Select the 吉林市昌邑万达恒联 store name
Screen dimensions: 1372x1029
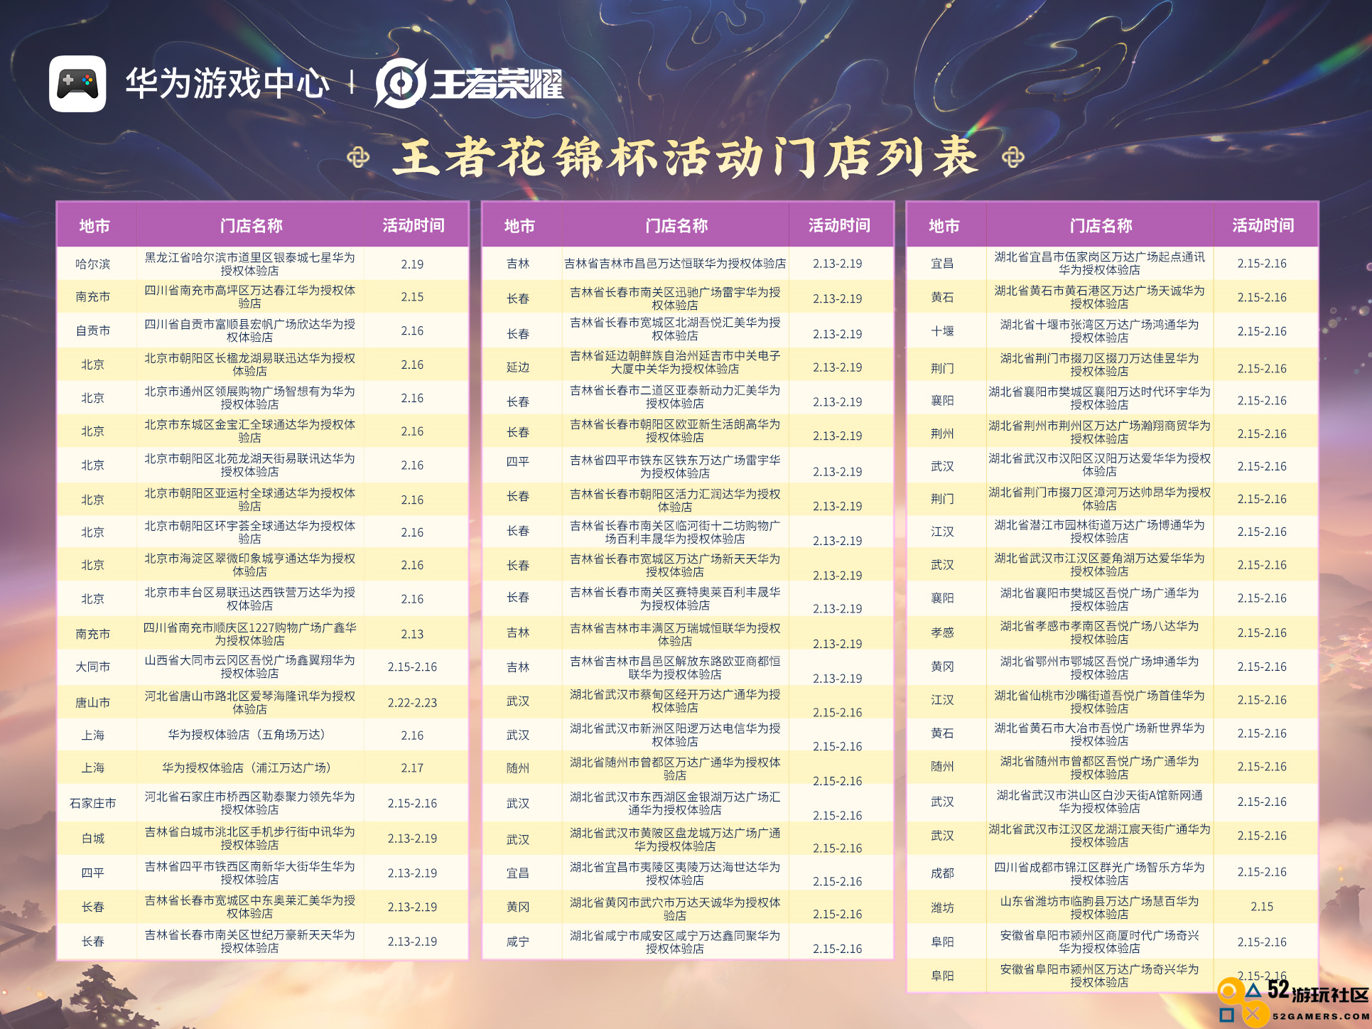675,264
